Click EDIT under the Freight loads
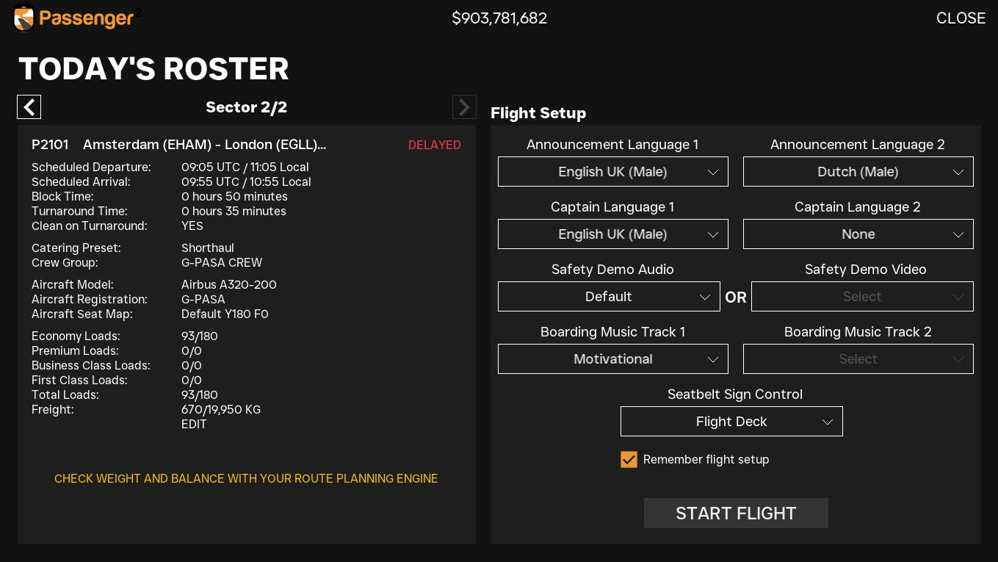 [194, 425]
